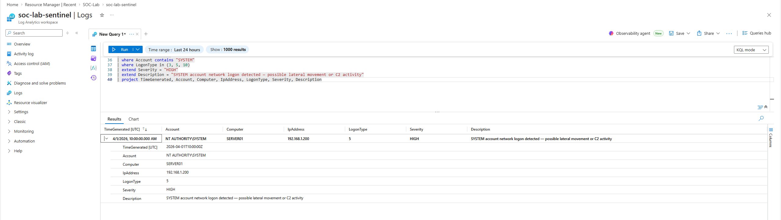The image size is (781, 220).
Task: Open Access control (IAM)
Action: [32, 63]
